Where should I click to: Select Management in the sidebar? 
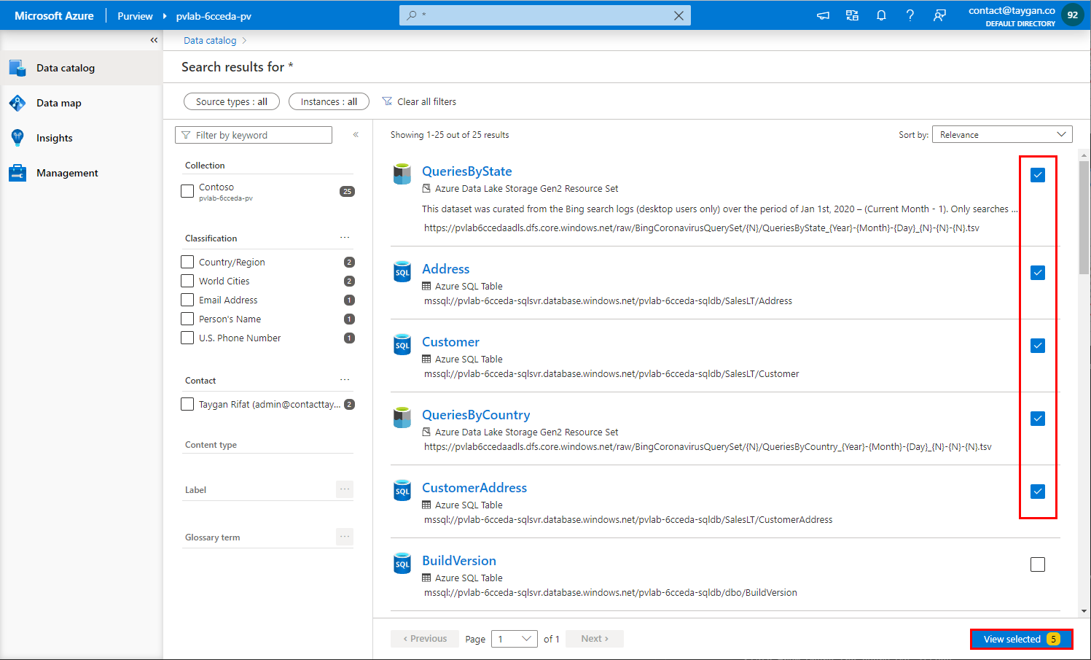[81, 173]
